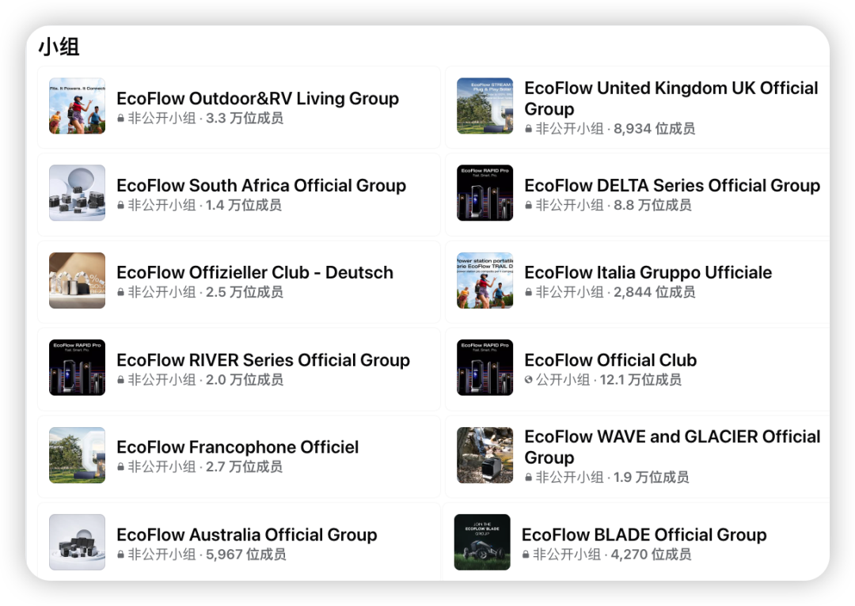
Task: Click EcoFlow RIVER Series Official Group title
Action: pyautogui.click(x=264, y=360)
